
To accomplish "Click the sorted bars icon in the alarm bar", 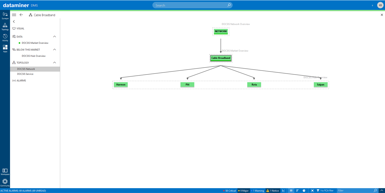I will click(297, 191).
